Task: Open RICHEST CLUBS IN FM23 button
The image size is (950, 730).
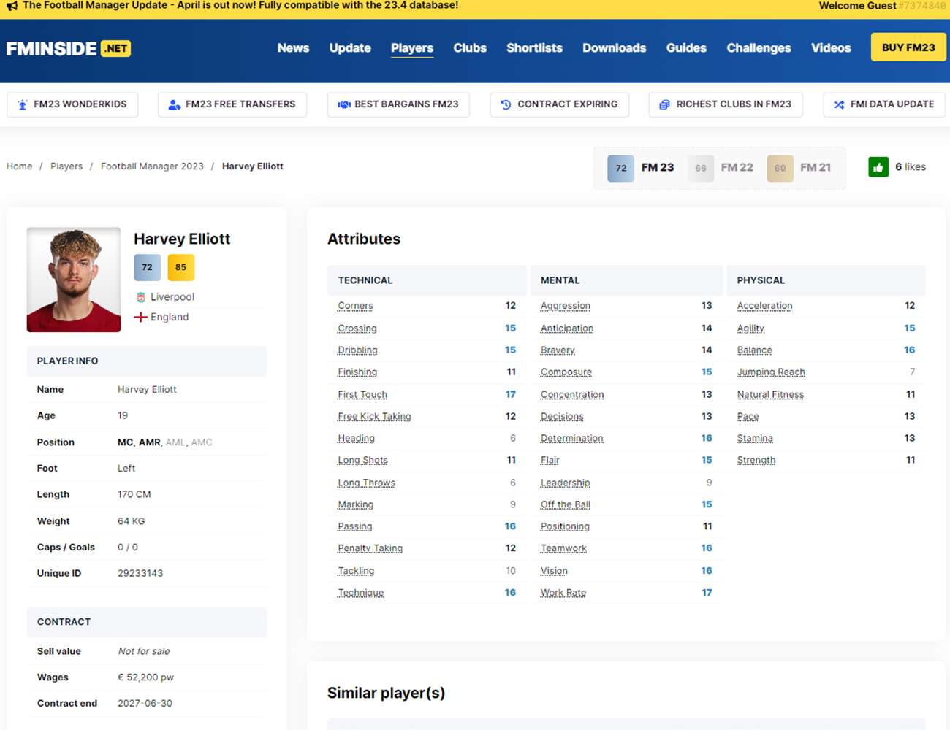Action: 726,104
